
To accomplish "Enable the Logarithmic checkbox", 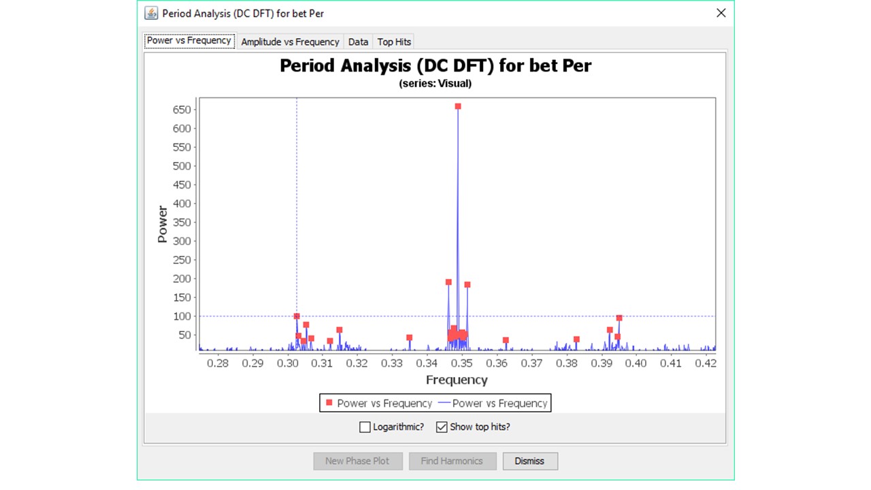I will (365, 427).
